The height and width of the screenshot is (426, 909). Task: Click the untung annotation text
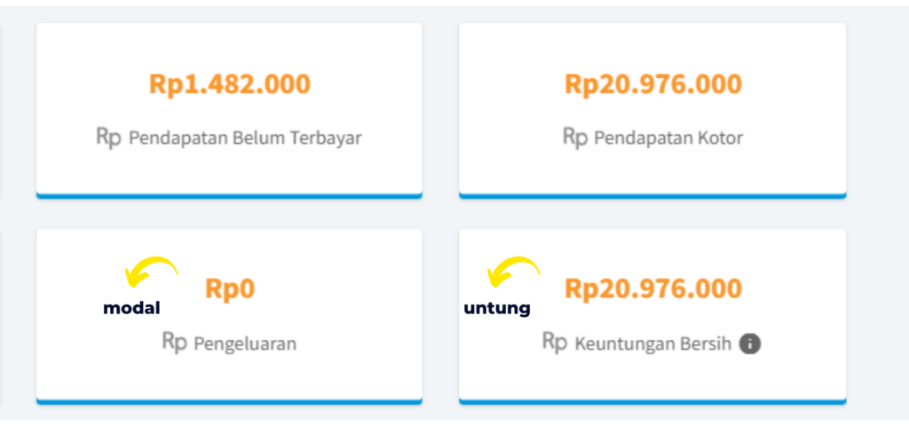click(497, 309)
